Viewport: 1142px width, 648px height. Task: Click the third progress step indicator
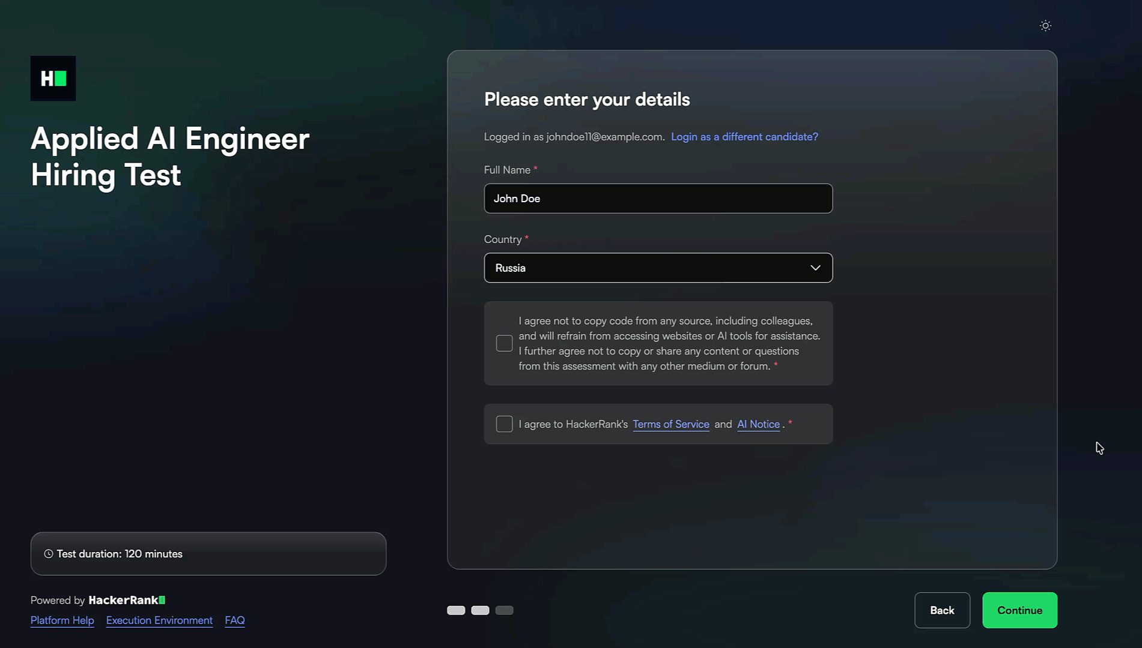(x=504, y=610)
